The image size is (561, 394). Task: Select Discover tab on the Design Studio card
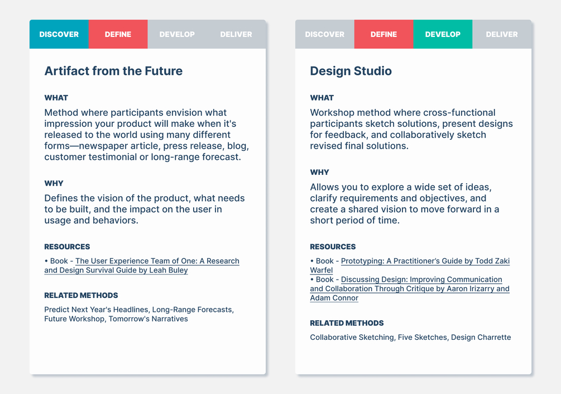click(325, 34)
